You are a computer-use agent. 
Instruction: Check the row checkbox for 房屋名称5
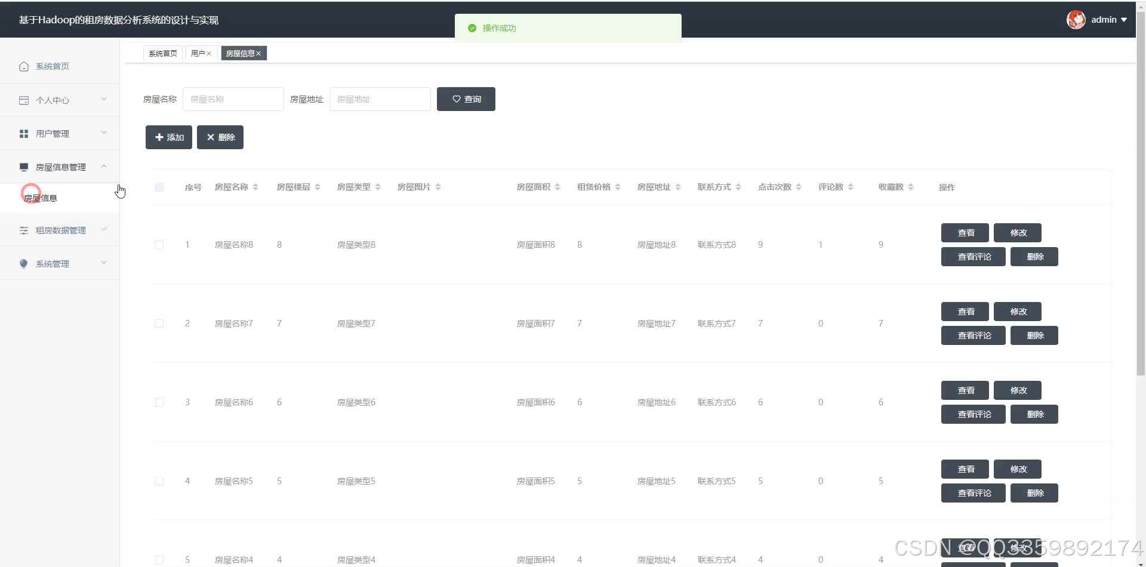(159, 481)
